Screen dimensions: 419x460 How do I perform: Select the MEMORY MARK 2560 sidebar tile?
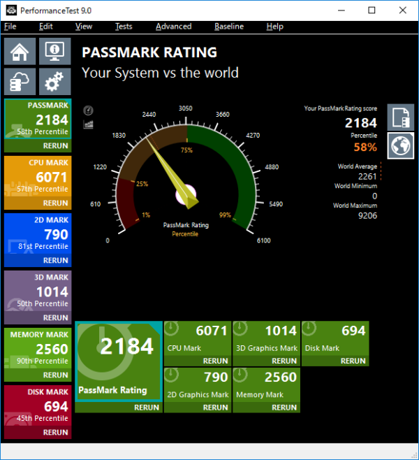[x=38, y=348]
